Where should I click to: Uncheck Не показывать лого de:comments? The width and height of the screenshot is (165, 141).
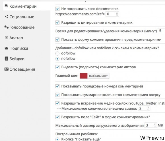(57, 9)
